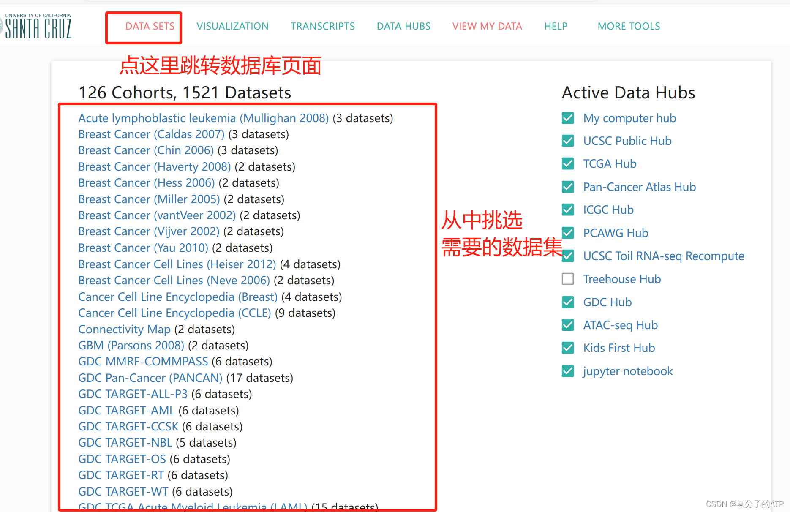Viewport: 790px width, 512px height.
Task: Open Breast Cancer (vantVeer 2002) cohort
Action: pos(157,215)
